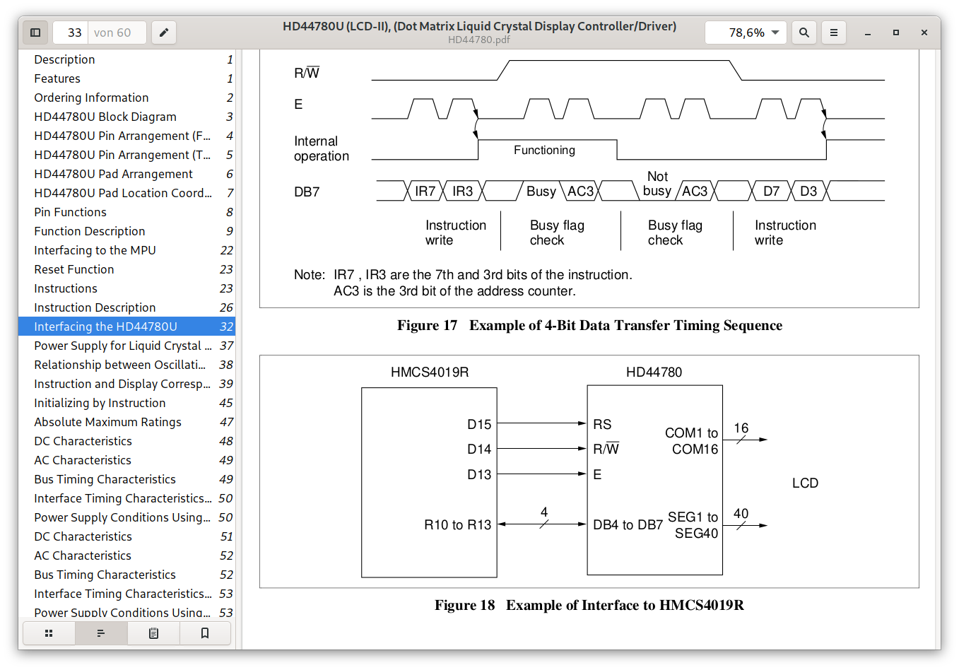This screenshot has height=670, width=959.
Task: Open Relationship between Oscillati… entry
Action: (127, 365)
